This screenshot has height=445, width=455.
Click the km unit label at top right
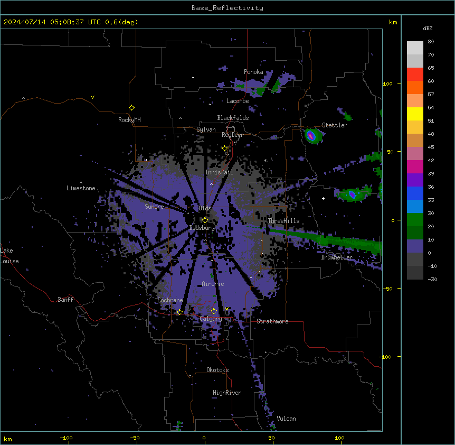pos(393,22)
